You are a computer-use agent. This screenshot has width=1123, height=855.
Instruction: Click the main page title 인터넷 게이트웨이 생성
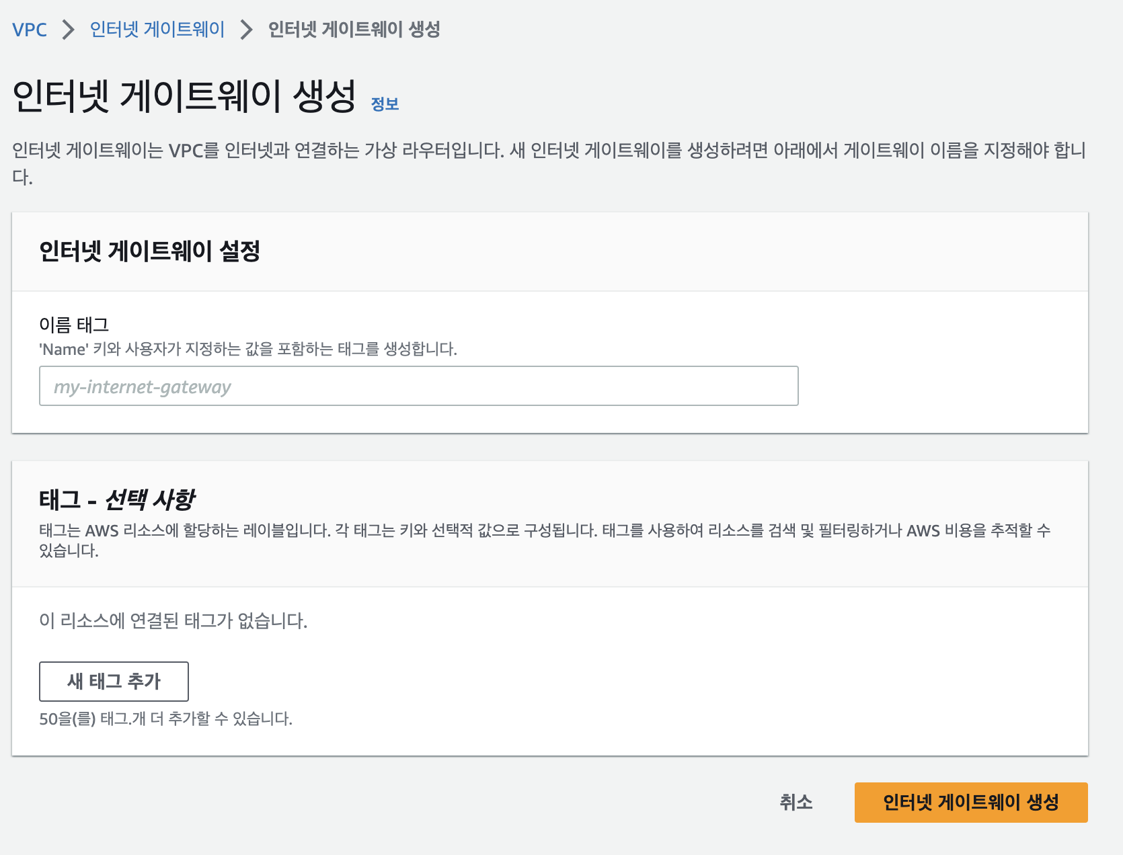(184, 95)
